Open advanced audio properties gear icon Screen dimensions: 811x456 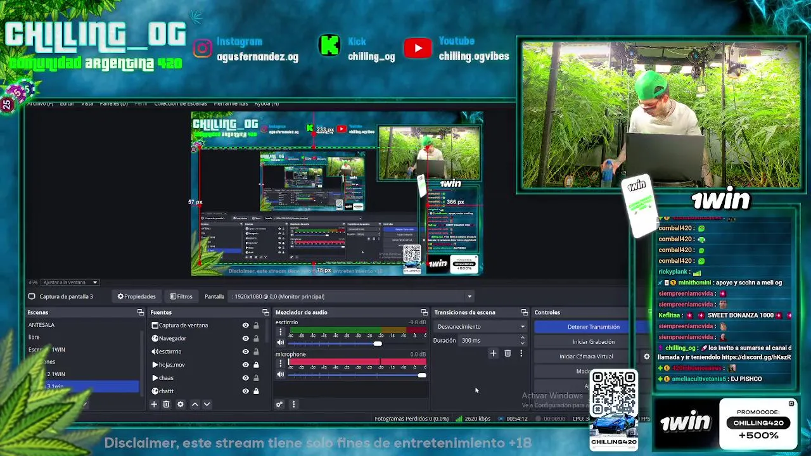point(279,404)
